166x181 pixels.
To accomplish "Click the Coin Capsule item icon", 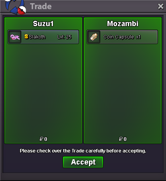I will [94, 37].
